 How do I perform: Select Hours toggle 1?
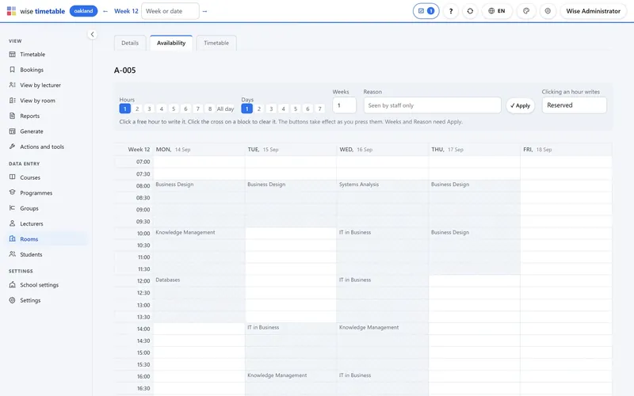[x=125, y=109]
